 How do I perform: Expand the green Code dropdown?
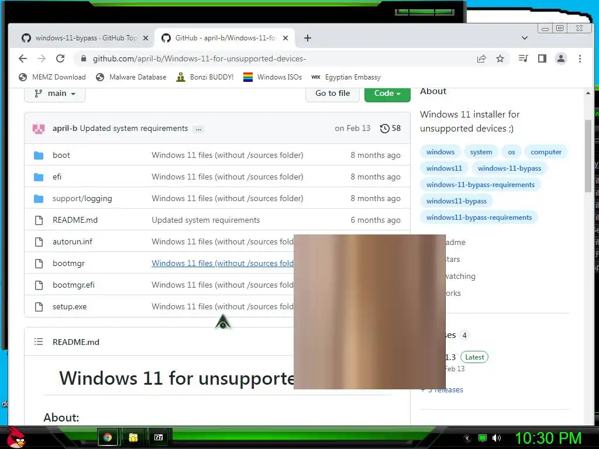pyautogui.click(x=387, y=94)
